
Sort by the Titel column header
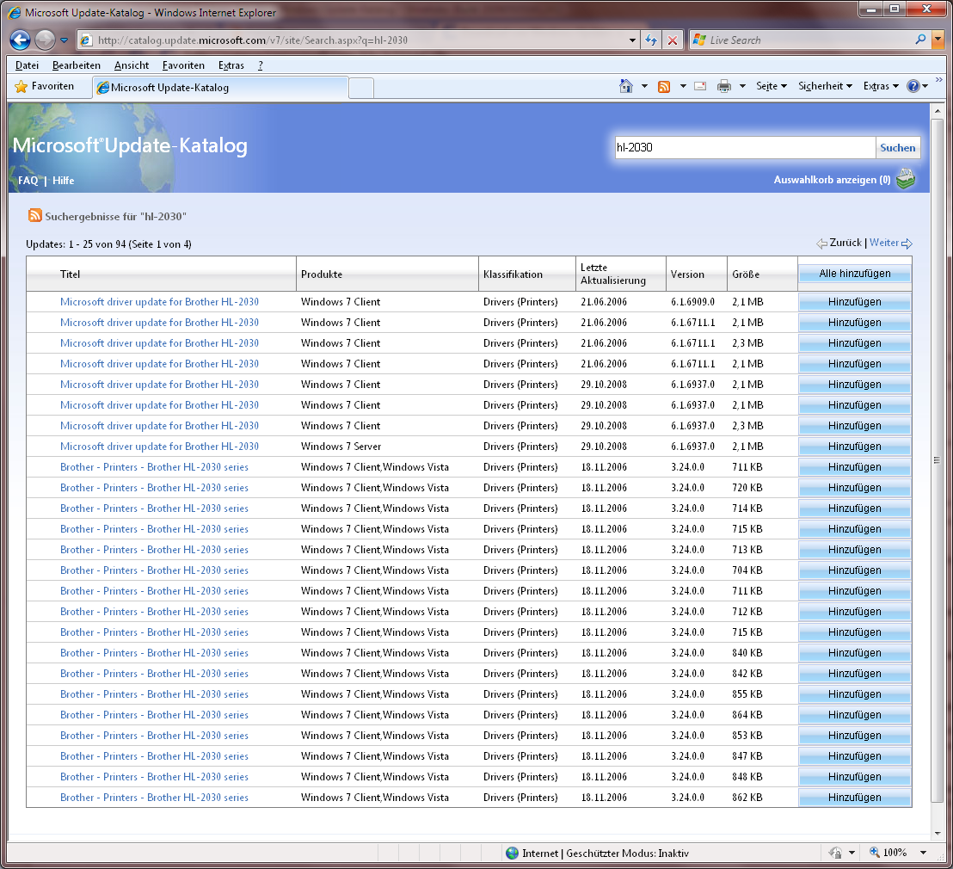click(70, 274)
